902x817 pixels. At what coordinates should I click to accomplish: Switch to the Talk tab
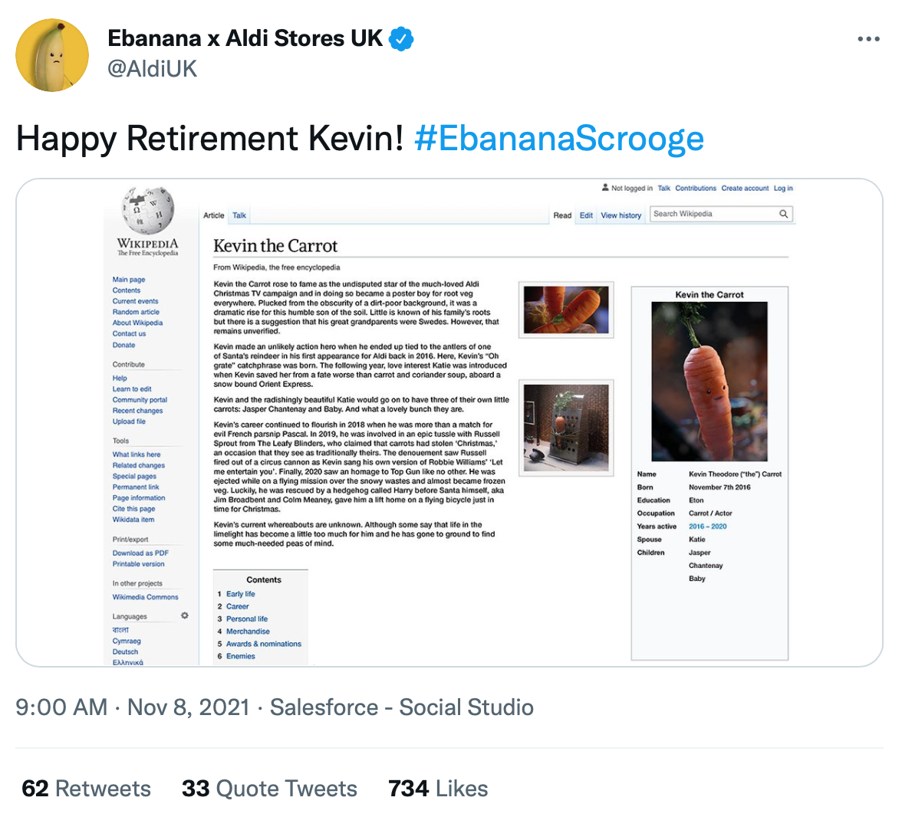(x=239, y=215)
